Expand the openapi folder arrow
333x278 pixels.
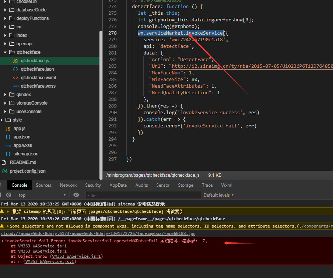(x=5, y=44)
